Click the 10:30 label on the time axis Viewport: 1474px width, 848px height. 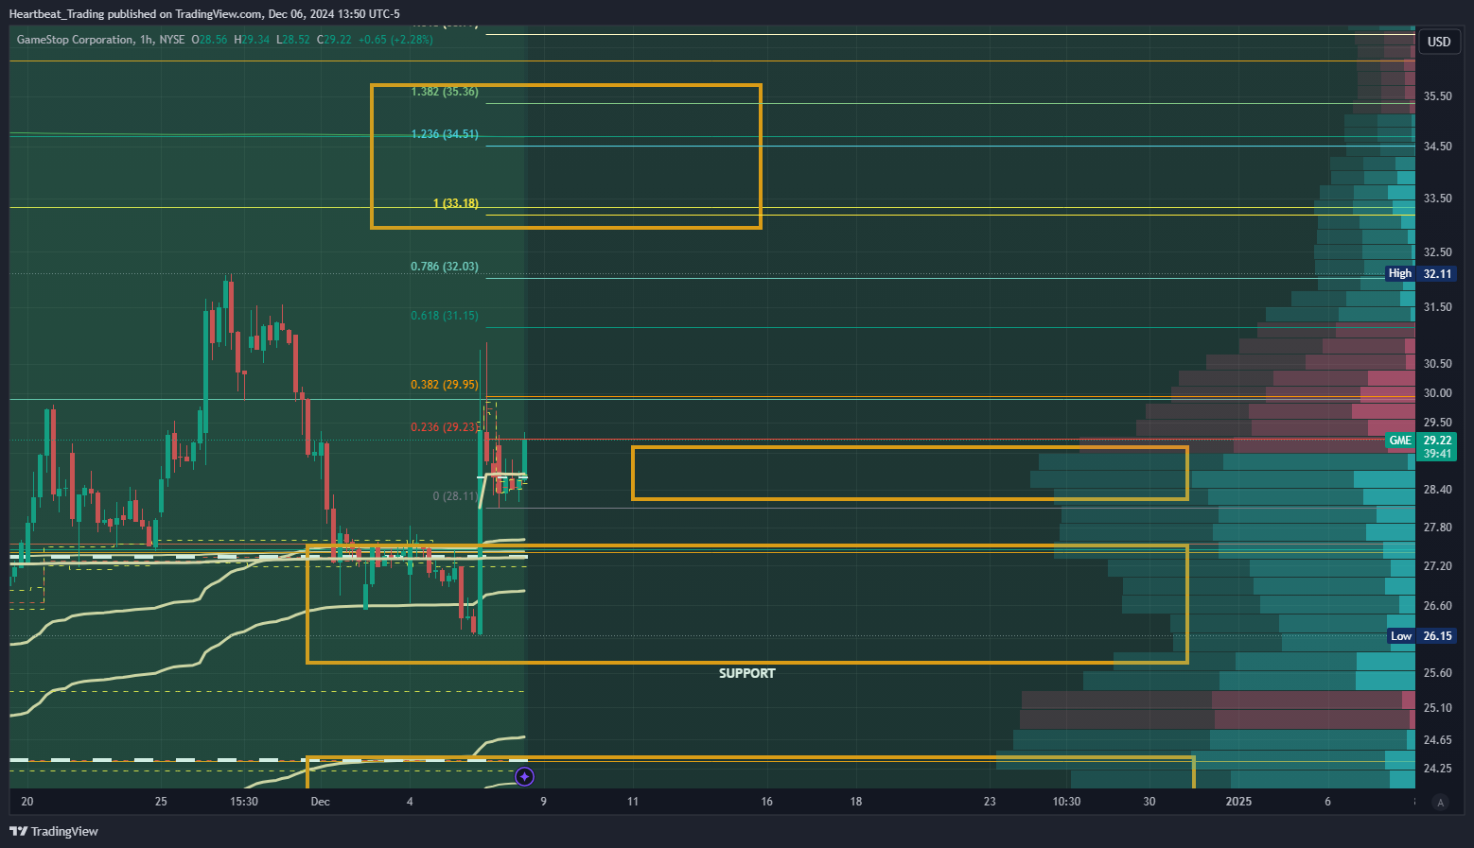[x=1066, y=802]
